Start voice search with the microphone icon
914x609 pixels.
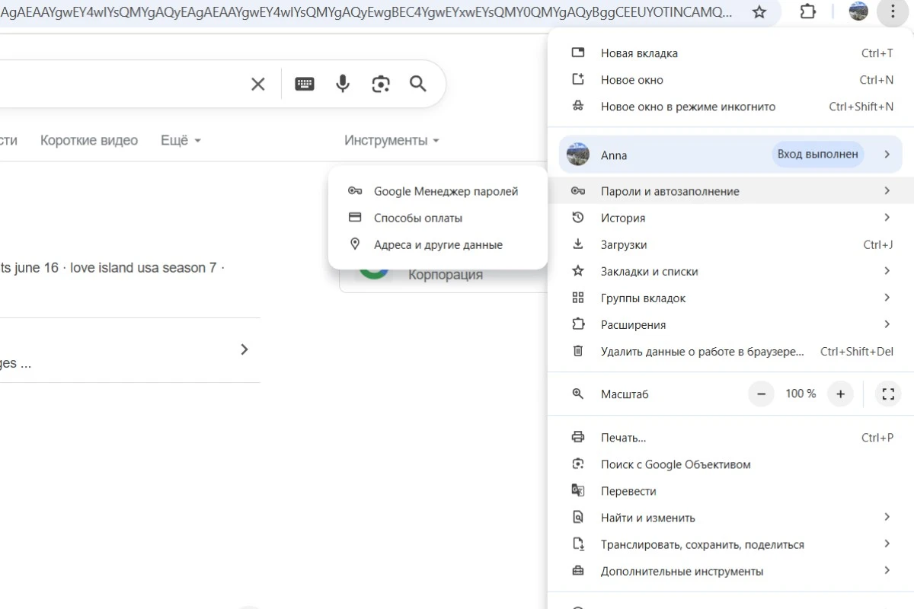(x=343, y=84)
